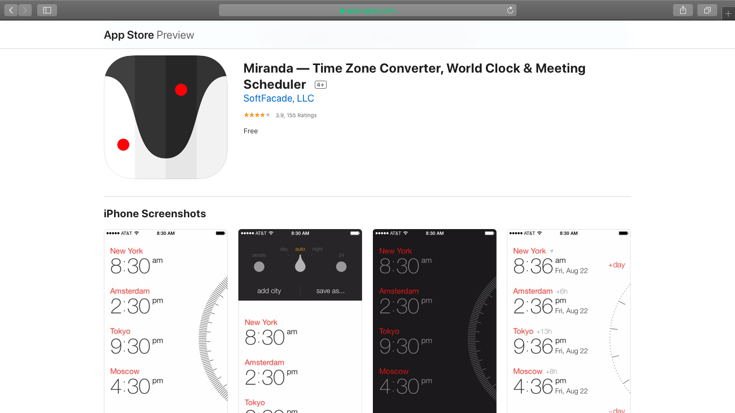Open a new tab with plus button
This screenshot has height=413, width=735.
pos(728,13)
